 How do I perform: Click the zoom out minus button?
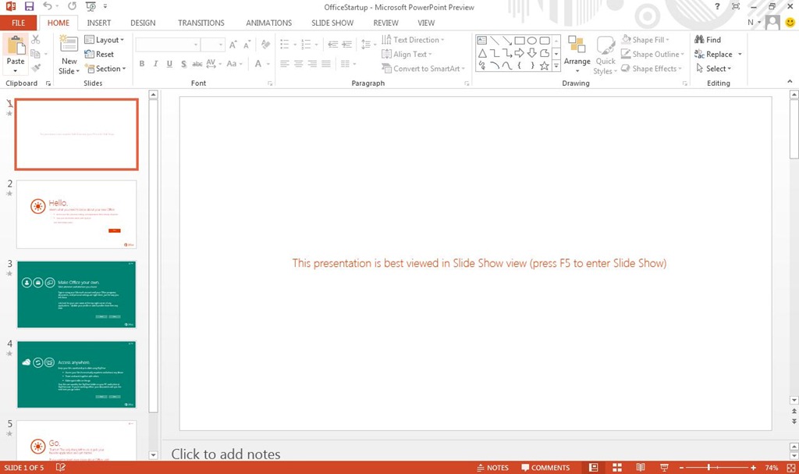click(681, 468)
